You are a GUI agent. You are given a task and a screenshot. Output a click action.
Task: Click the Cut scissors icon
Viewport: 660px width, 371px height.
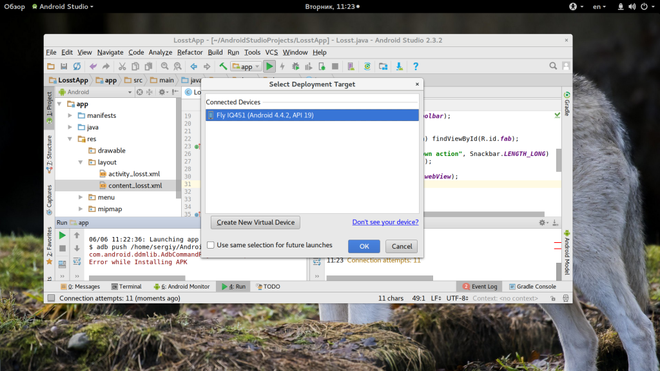point(121,66)
